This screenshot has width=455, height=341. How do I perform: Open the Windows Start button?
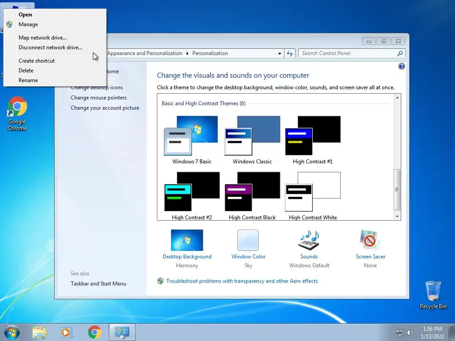click(12, 332)
